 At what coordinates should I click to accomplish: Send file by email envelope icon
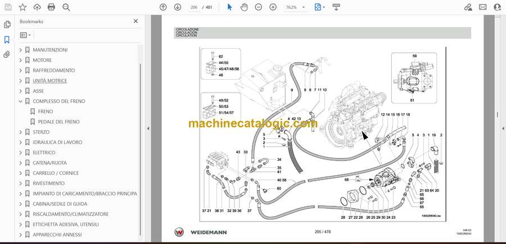(x=483, y=7)
